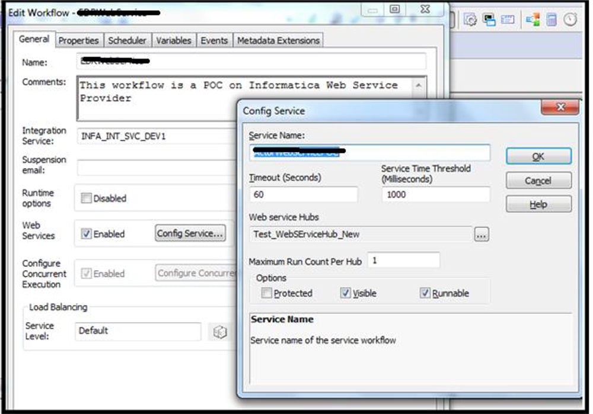This screenshot has width=593, height=414.
Task: Open the Config Service dialog
Action: (190, 233)
